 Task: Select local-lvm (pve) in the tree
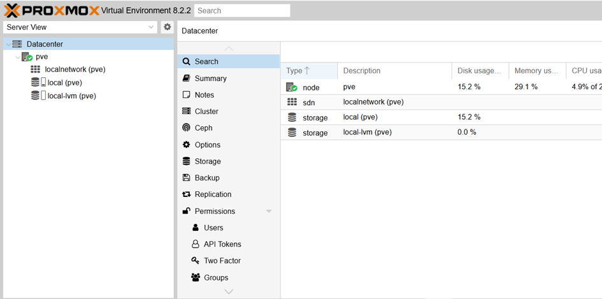(x=72, y=96)
